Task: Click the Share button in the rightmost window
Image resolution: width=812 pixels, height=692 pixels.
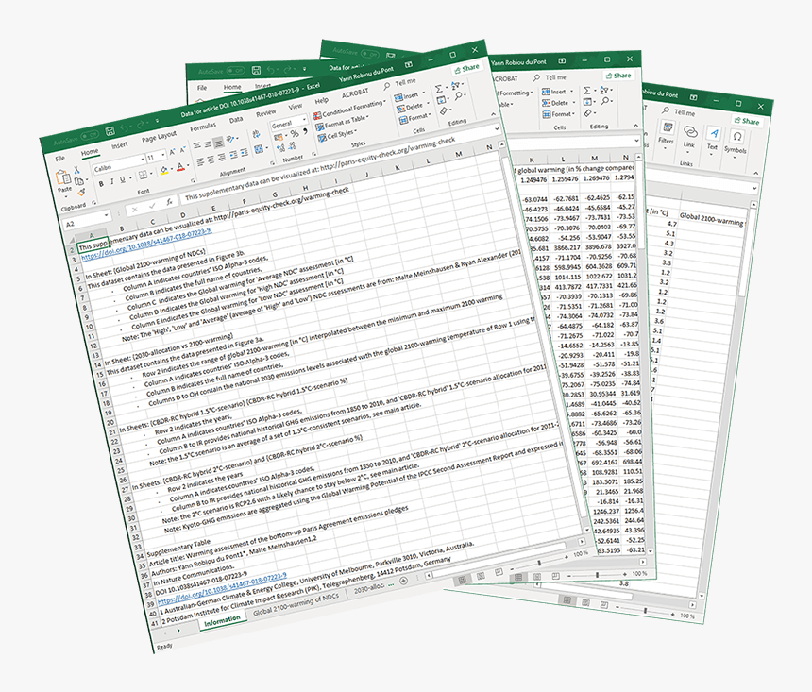Action: click(x=747, y=121)
